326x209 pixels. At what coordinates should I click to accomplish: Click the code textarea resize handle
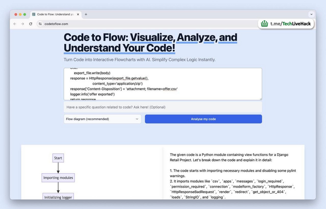(260, 99)
